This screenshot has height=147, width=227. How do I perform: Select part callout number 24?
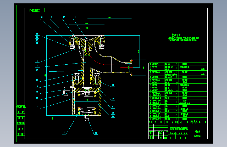96,133
